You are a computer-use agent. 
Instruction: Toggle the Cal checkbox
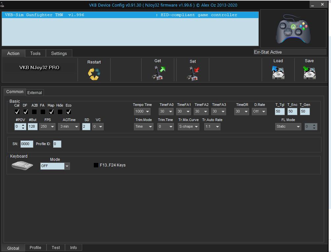tap(17, 112)
